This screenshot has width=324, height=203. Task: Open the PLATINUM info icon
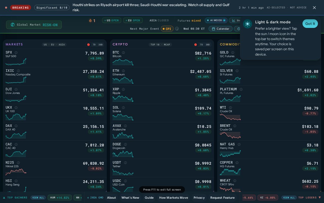click(x=241, y=89)
